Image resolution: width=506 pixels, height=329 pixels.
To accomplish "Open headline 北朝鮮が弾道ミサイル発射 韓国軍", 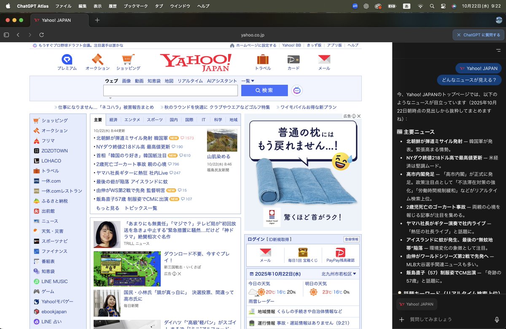I will 132,138.
